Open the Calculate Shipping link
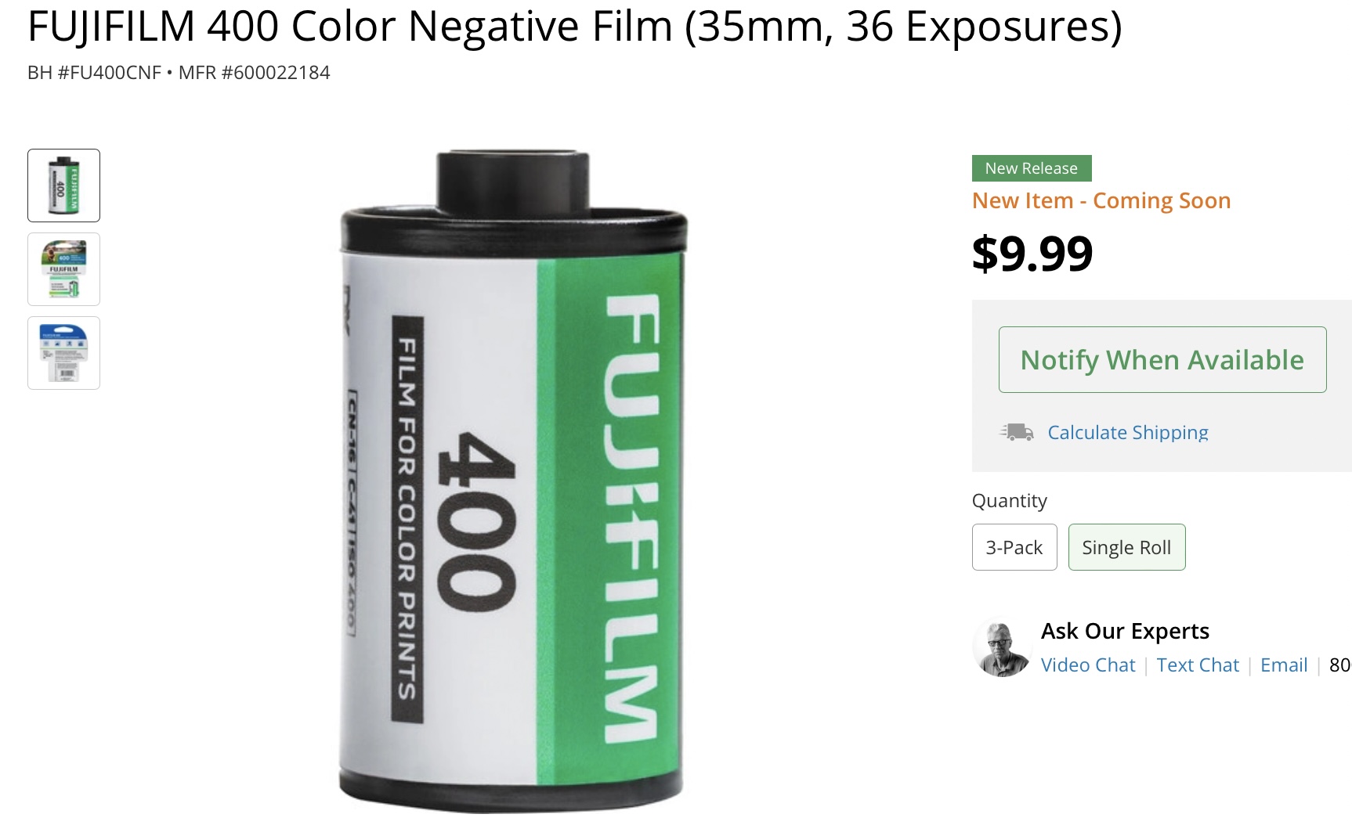 pos(1128,432)
